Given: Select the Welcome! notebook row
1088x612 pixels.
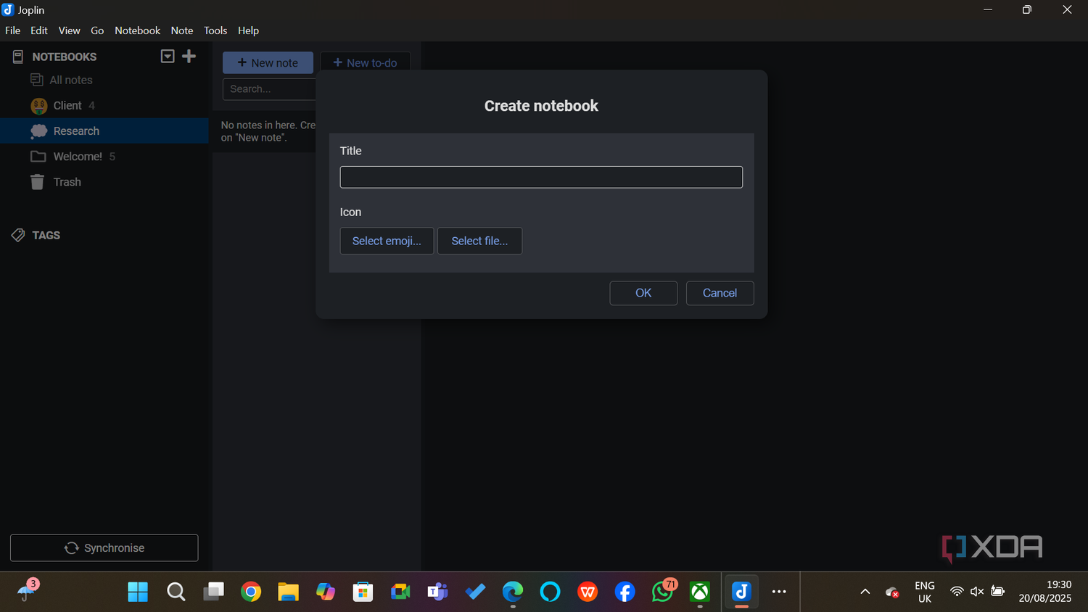Looking at the screenshot, I should coord(104,157).
